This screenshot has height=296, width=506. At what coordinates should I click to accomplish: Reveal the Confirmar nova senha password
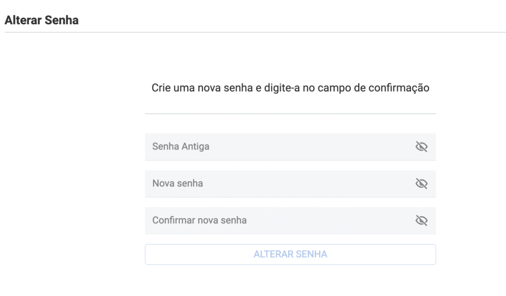421,220
